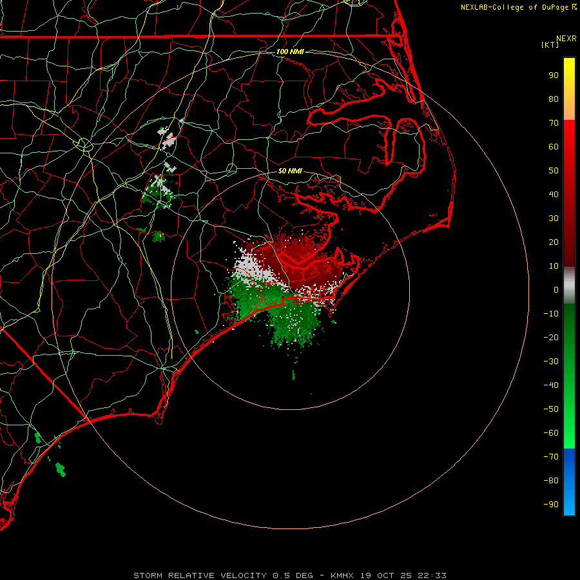Image resolution: width=580 pixels, height=580 pixels.
Task: Click the NEXLAB-College of DuPage label
Action: (514, 7)
